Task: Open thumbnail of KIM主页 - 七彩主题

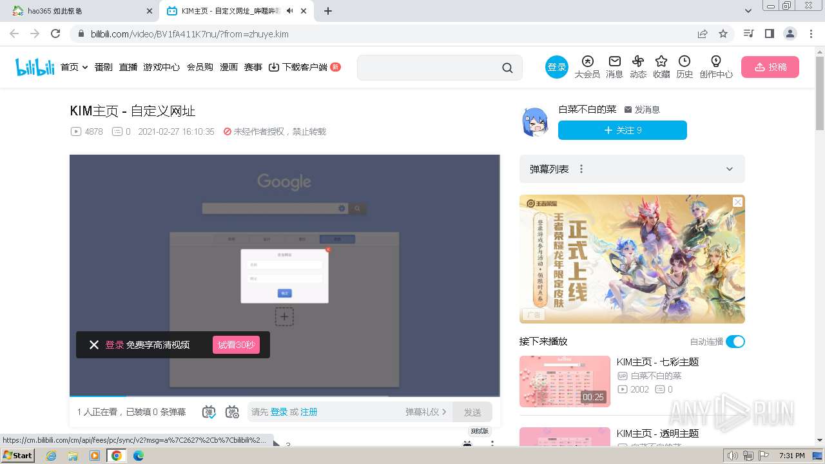Action: tap(565, 382)
